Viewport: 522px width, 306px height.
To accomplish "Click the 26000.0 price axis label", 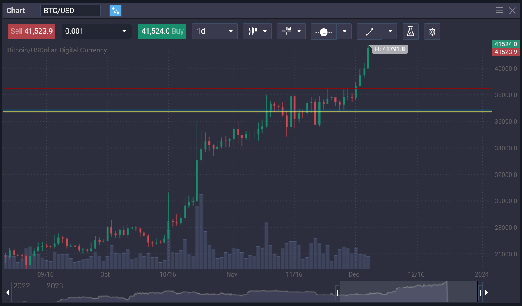I will [506, 254].
